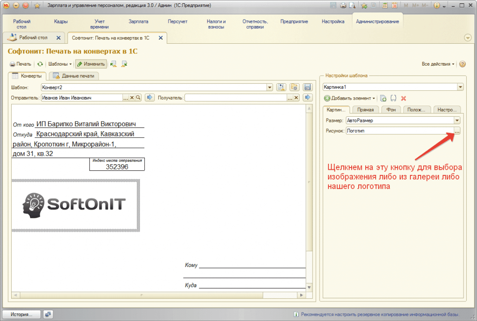The width and height of the screenshot is (477, 321).
Task: Click the icon button next to История
Action: (x=48, y=314)
